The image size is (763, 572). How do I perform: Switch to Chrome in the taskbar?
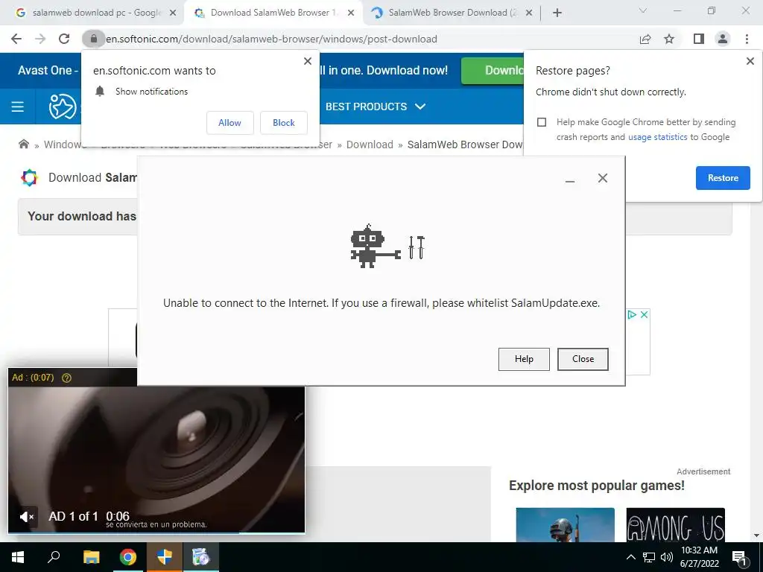[128, 557]
